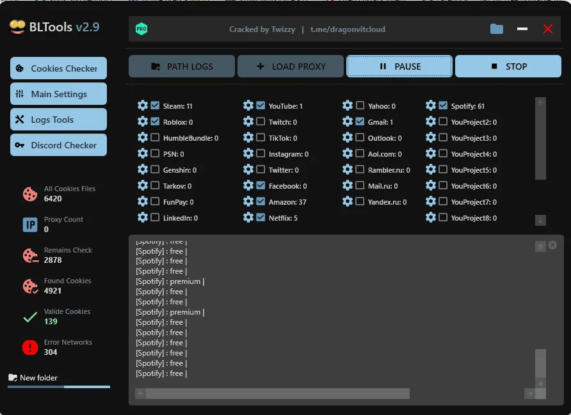The height and width of the screenshot is (415, 571).
Task: Open the Cookies Checker section
Action: pos(59,68)
